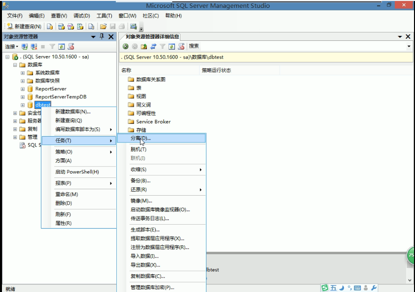415x292 pixels.
Task: Select the 复制 folder in the tree
Action: pyautogui.click(x=33, y=129)
